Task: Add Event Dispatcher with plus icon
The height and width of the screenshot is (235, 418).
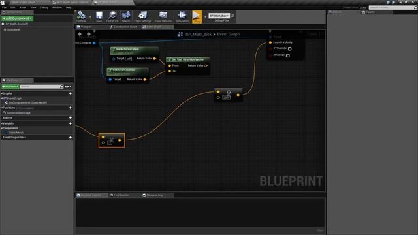Action: (x=71, y=138)
